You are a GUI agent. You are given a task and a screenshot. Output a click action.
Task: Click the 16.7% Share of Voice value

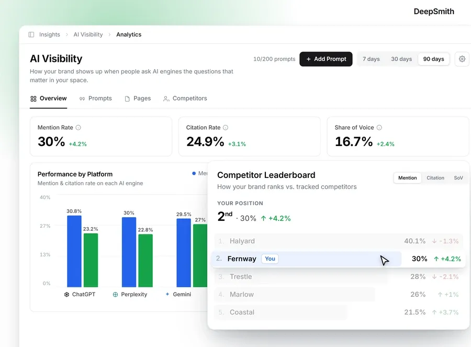point(354,141)
